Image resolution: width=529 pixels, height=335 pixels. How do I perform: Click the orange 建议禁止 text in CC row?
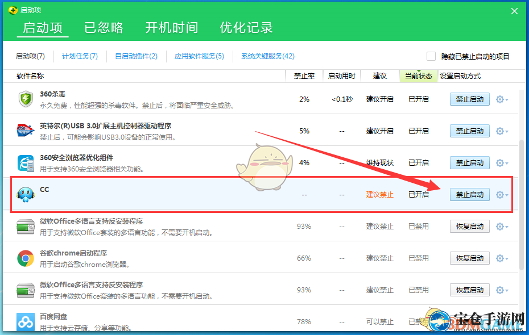click(x=379, y=195)
